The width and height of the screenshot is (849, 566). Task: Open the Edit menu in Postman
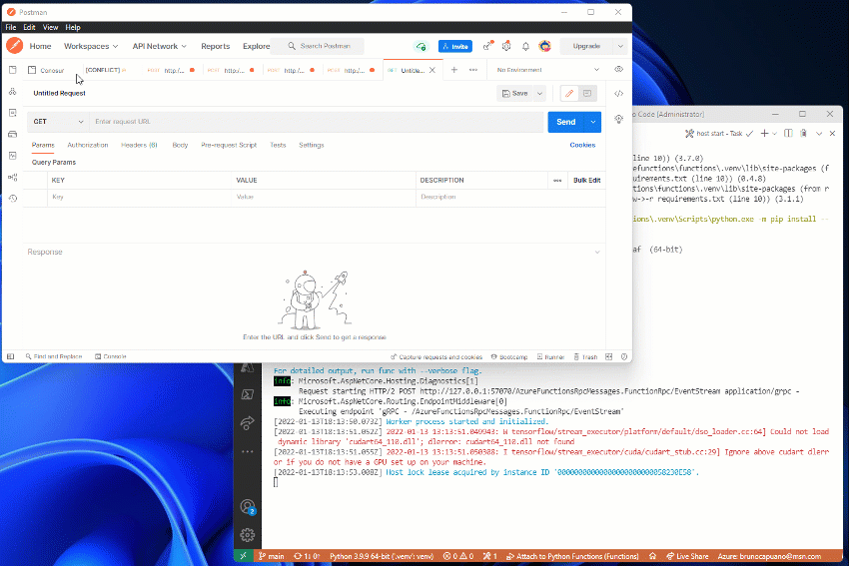coord(29,27)
